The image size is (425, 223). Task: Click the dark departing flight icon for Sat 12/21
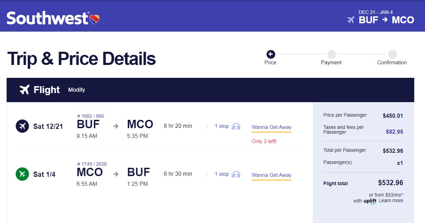pos(22,126)
